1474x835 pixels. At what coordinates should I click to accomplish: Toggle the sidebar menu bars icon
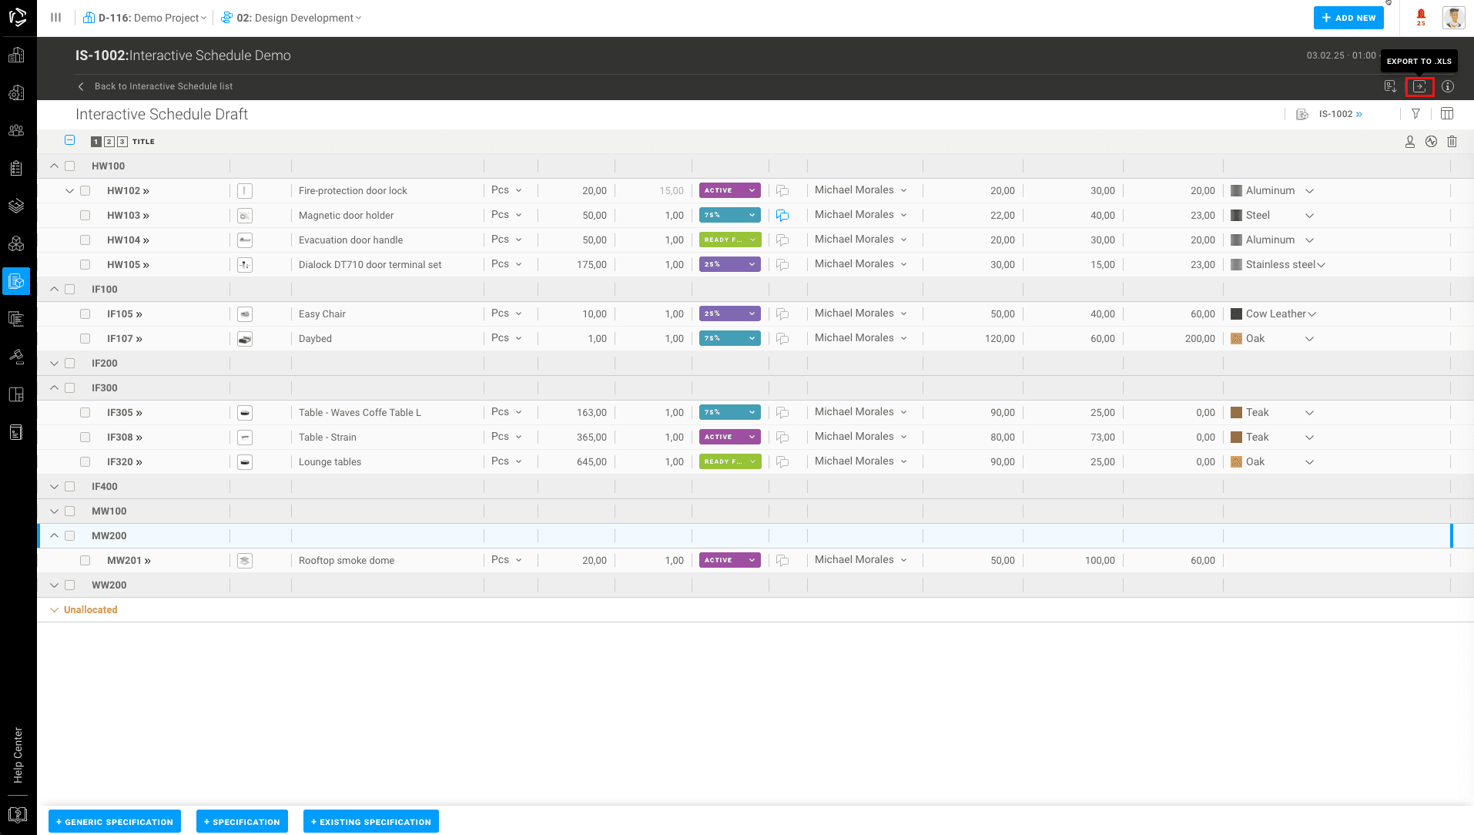tap(55, 18)
